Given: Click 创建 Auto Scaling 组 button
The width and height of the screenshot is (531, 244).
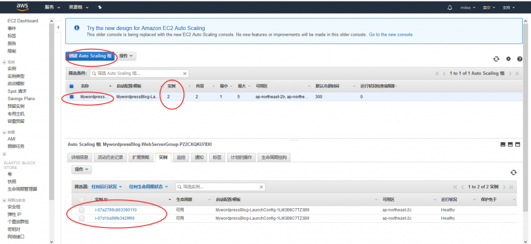Looking at the screenshot, I should tap(90, 56).
